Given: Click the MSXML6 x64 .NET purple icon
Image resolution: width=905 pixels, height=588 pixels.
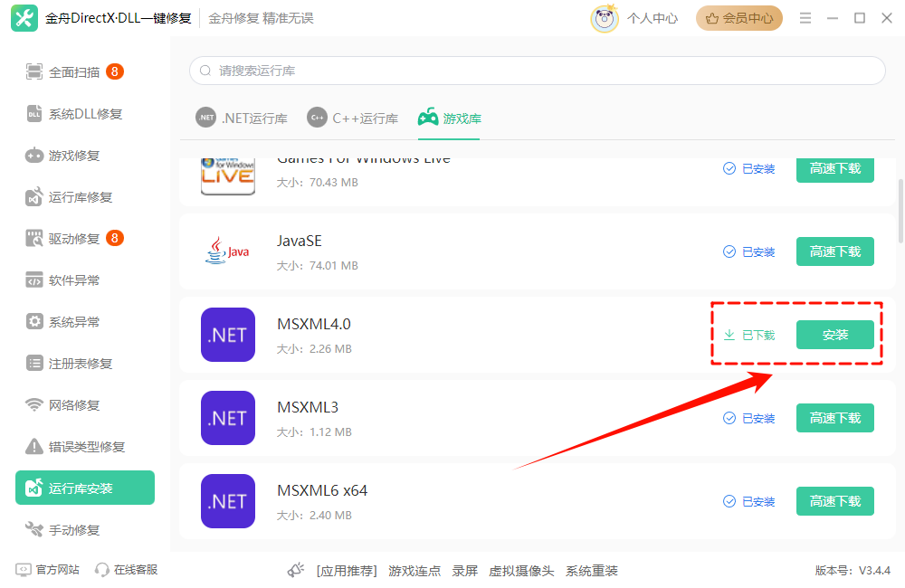Looking at the screenshot, I should (x=228, y=501).
